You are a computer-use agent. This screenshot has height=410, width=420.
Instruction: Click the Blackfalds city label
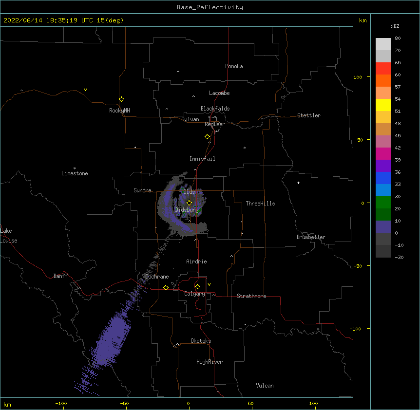click(x=215, y=109)
